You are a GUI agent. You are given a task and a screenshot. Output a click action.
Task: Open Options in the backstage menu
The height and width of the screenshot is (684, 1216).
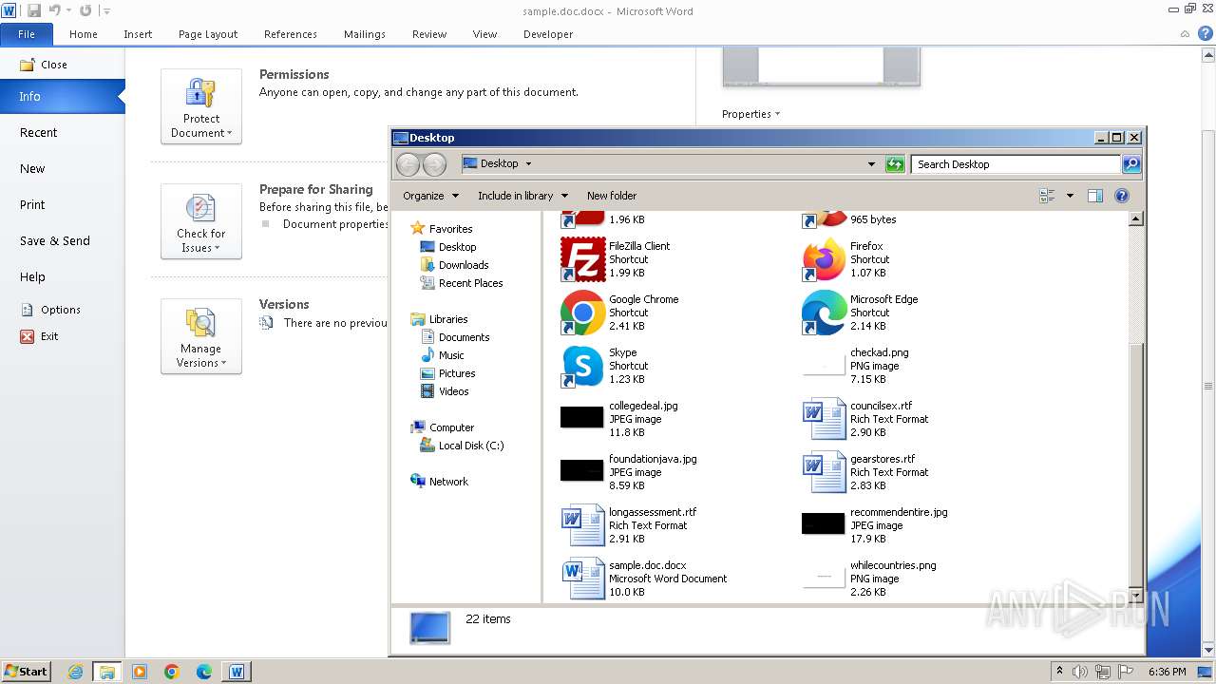[x=50, y=310]
